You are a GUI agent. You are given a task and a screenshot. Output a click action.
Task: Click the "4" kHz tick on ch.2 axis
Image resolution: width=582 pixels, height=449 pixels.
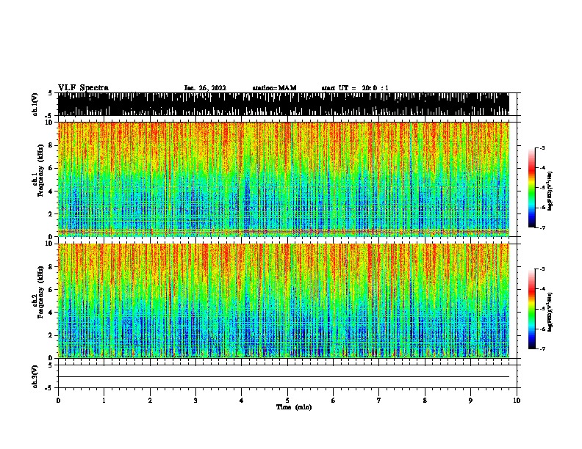51,313
